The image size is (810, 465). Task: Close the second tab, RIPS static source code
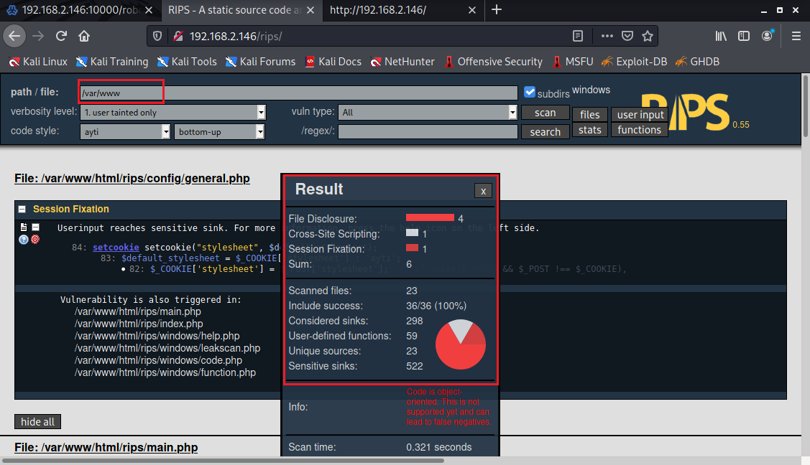(x=310, y=10)
